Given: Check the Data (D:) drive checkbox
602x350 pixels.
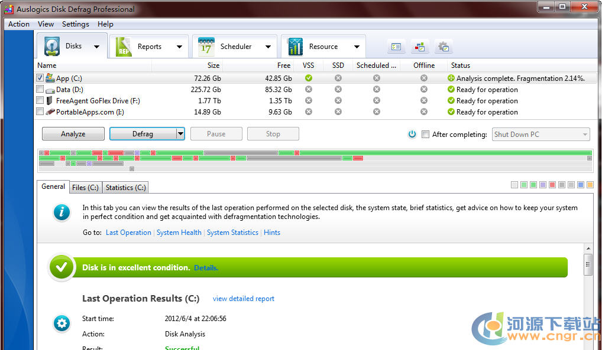Looking at the screenshot, I should tap(40, 89).
